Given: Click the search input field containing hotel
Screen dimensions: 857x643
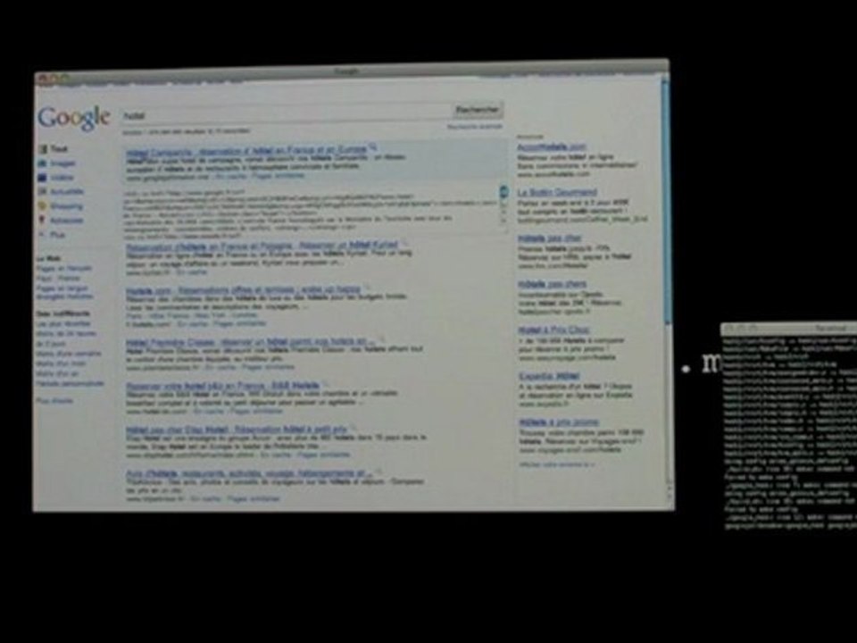Looking at the screenshot, I should [285, 115].
